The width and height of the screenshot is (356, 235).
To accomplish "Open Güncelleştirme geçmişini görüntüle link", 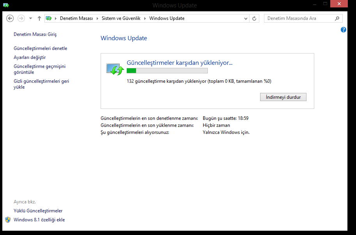I will [39, 69].
